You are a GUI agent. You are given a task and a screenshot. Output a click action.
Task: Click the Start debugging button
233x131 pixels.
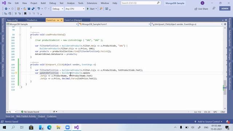(91, 9)
